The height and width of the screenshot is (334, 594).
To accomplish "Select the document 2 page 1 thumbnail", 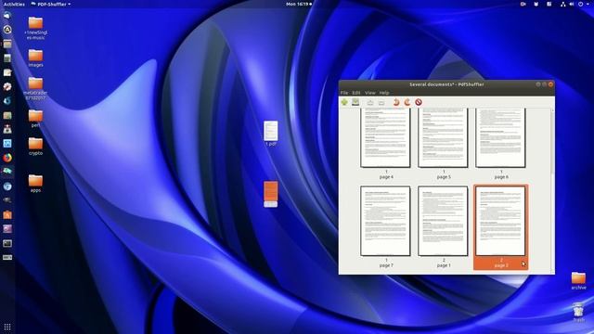I will (x=443, y=221).
